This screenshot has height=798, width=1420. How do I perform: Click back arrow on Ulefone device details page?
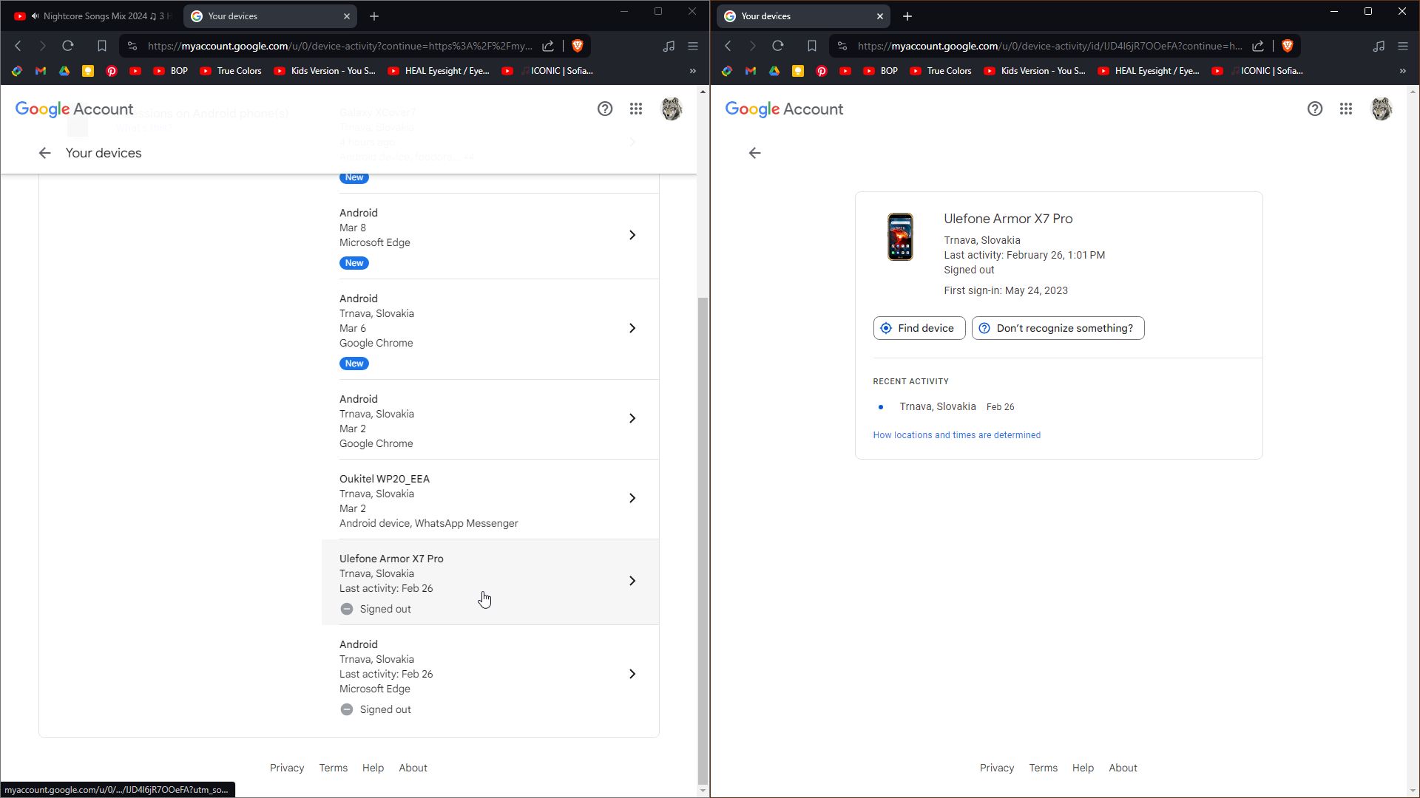point(754,153)
